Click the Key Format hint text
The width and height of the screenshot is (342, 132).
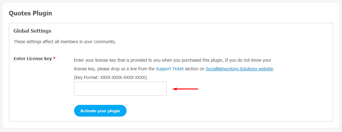(x=111, y=77)
